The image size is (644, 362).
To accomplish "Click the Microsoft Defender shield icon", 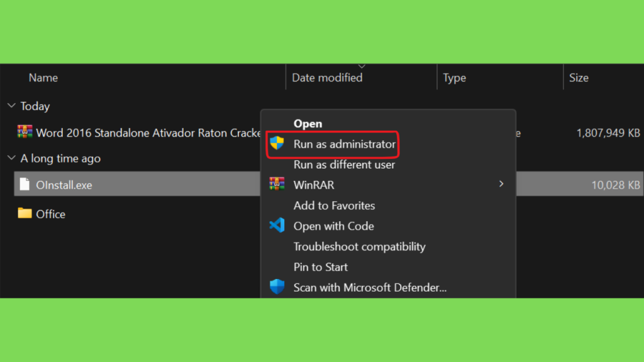I will pyautogui.click(x=277, y=287).
